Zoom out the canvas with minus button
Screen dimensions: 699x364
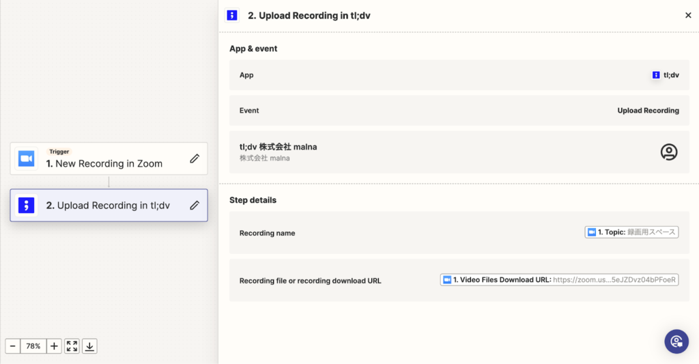click(12, 346)
